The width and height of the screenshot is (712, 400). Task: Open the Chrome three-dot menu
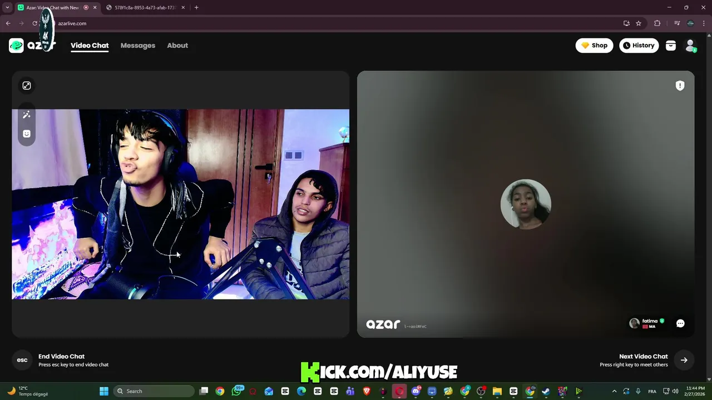(704, 23)
